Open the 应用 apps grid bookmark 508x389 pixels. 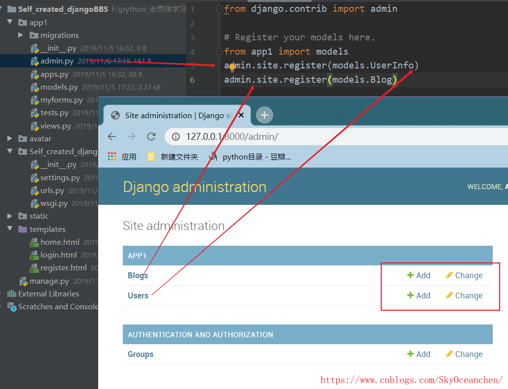(x=122, y=157)
